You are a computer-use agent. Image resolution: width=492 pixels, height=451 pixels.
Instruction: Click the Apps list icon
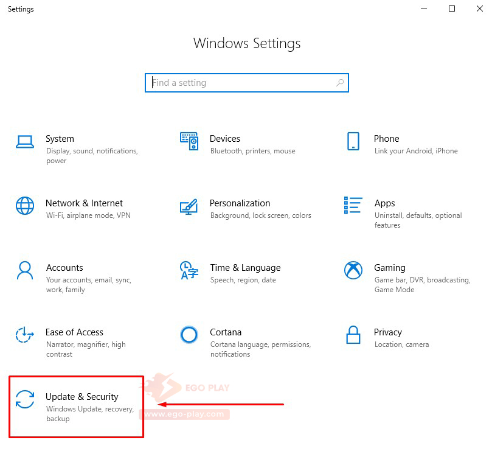pyautogui.click(x=353, y=205)
